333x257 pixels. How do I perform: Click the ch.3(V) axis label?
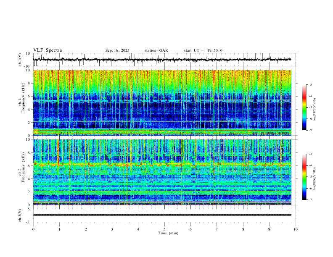click(x=20, y=215)
